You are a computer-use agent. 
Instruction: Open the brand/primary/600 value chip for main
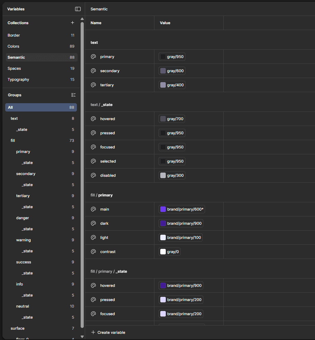click(x=181, y=209)
